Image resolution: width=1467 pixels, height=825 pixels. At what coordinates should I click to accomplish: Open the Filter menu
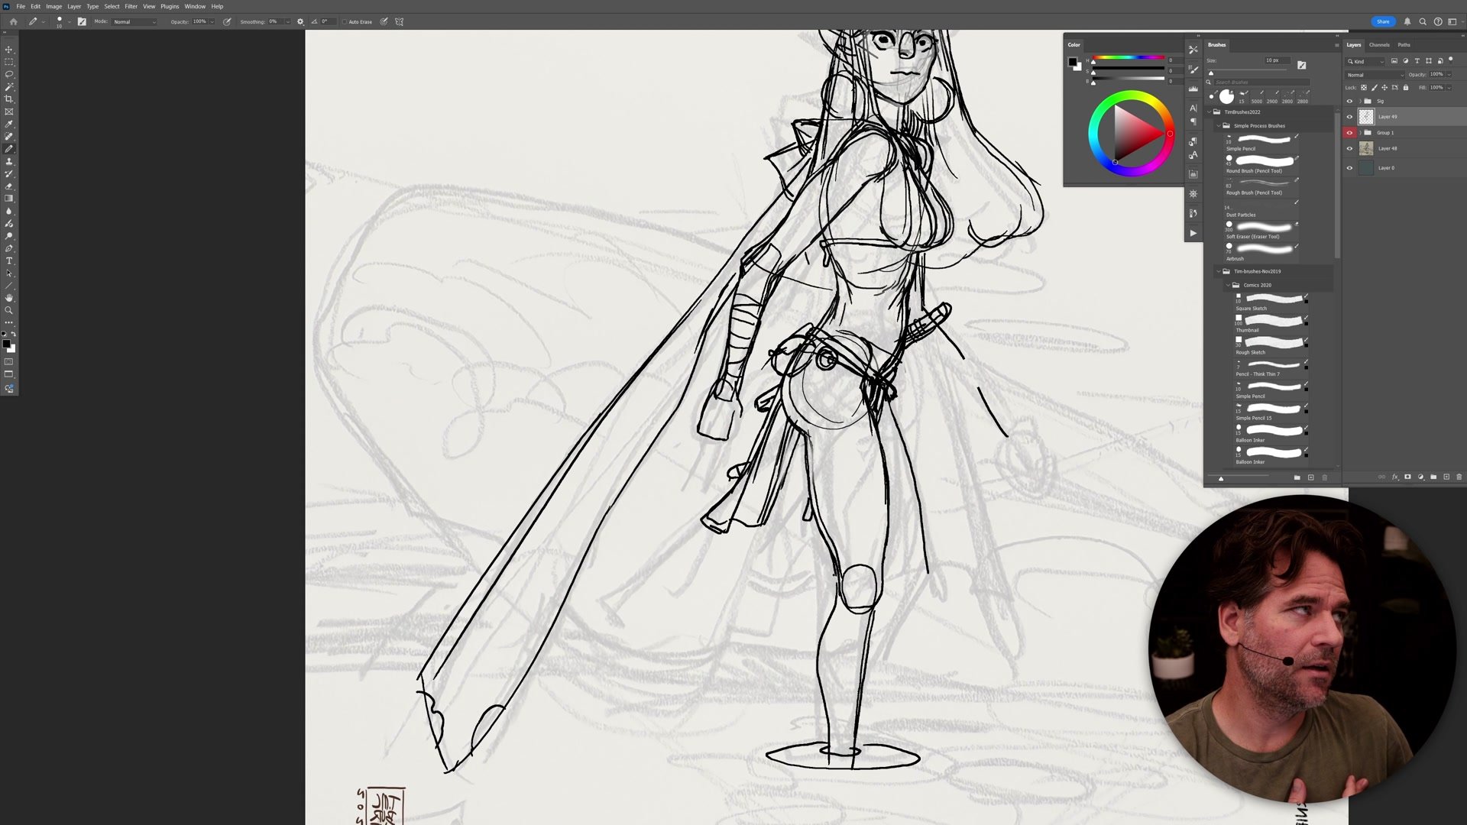131,6
